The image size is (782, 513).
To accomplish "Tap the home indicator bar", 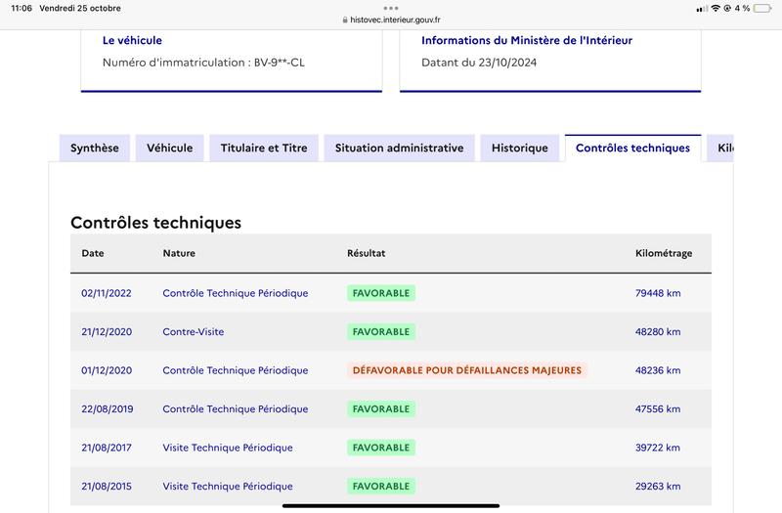I will pos(391,505).
